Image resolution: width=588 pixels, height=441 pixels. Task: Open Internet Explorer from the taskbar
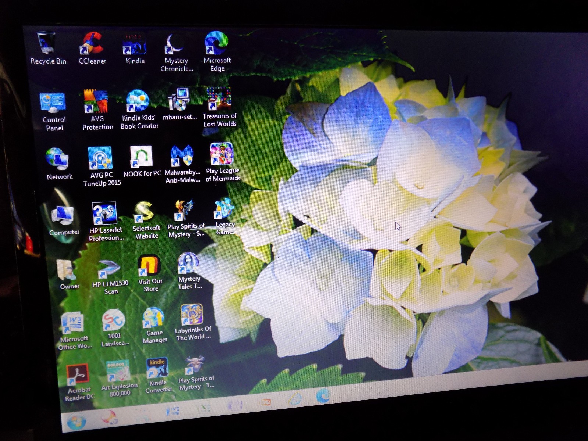295,399
